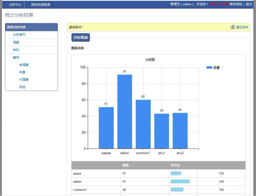Viewport: 256px width, 196px height.
Task: Click the common1 x-axis label
Action: [x=143, y=153]
